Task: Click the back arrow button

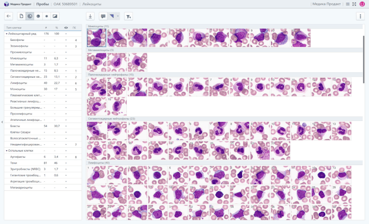Action: pyautogui.click(x=9, y=16)
